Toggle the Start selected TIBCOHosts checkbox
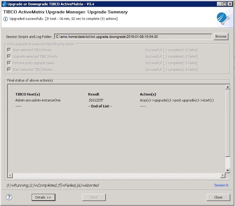The width and height of the screenshot is (235, 206). [9, 70]
